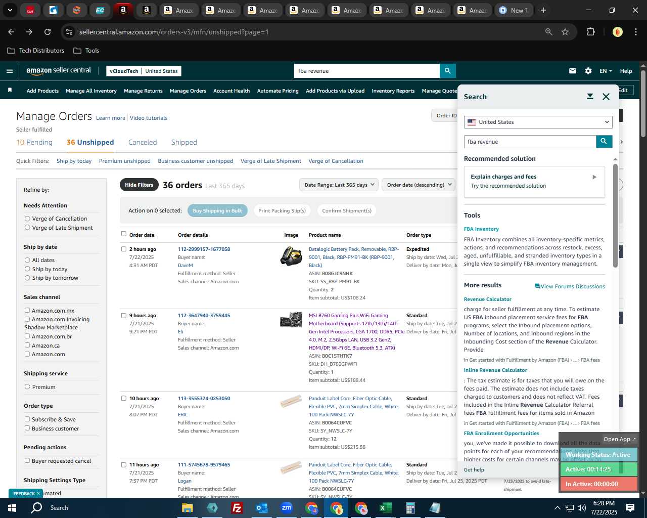The image size is (647, 518).
Task: Open the browser tab list chevron
Action: tap(10, 10)
